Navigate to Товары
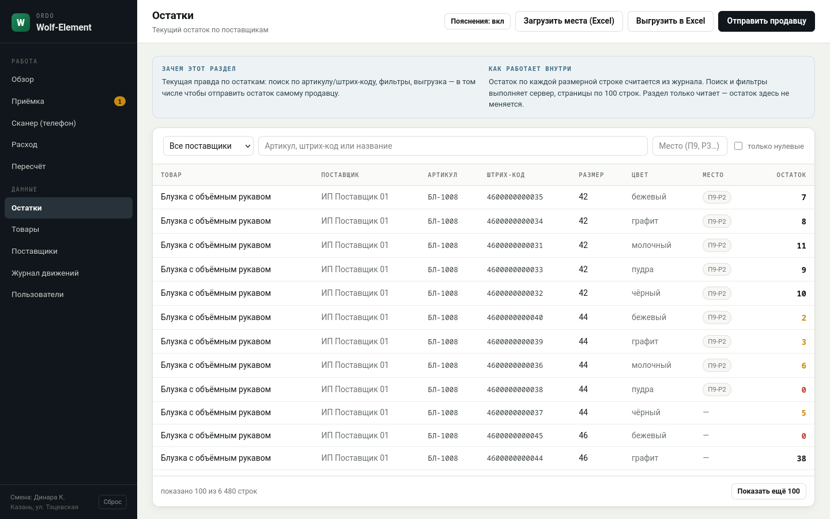 [69, 230]
